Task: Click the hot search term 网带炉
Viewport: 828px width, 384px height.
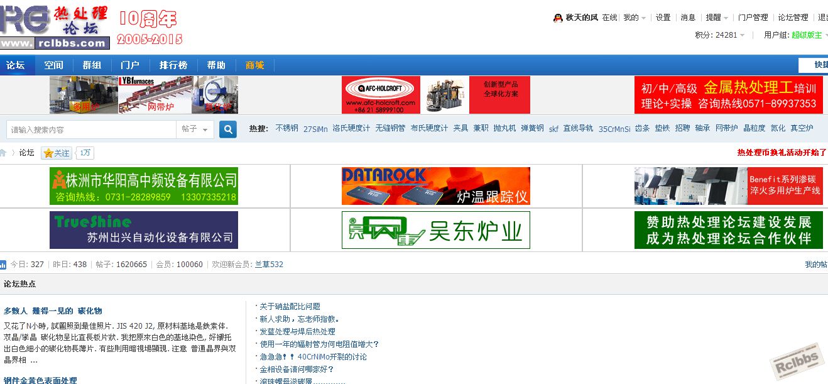Action: 726,128
